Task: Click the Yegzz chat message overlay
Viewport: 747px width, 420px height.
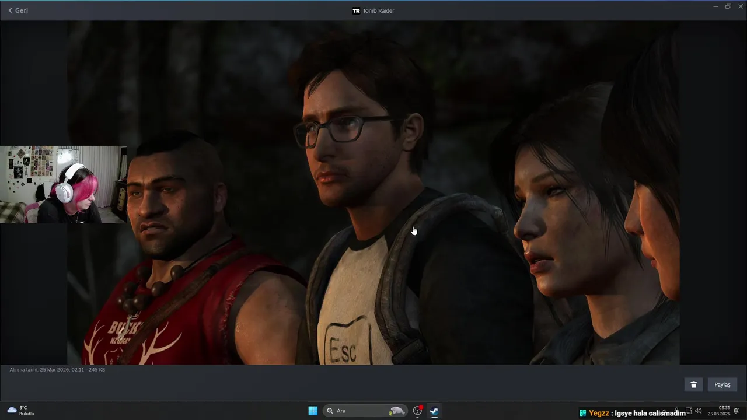Action: [633, 413]
